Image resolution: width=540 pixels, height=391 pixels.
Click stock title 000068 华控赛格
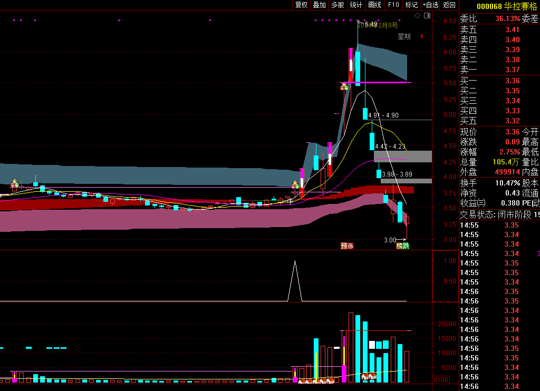tap(507, 6)
